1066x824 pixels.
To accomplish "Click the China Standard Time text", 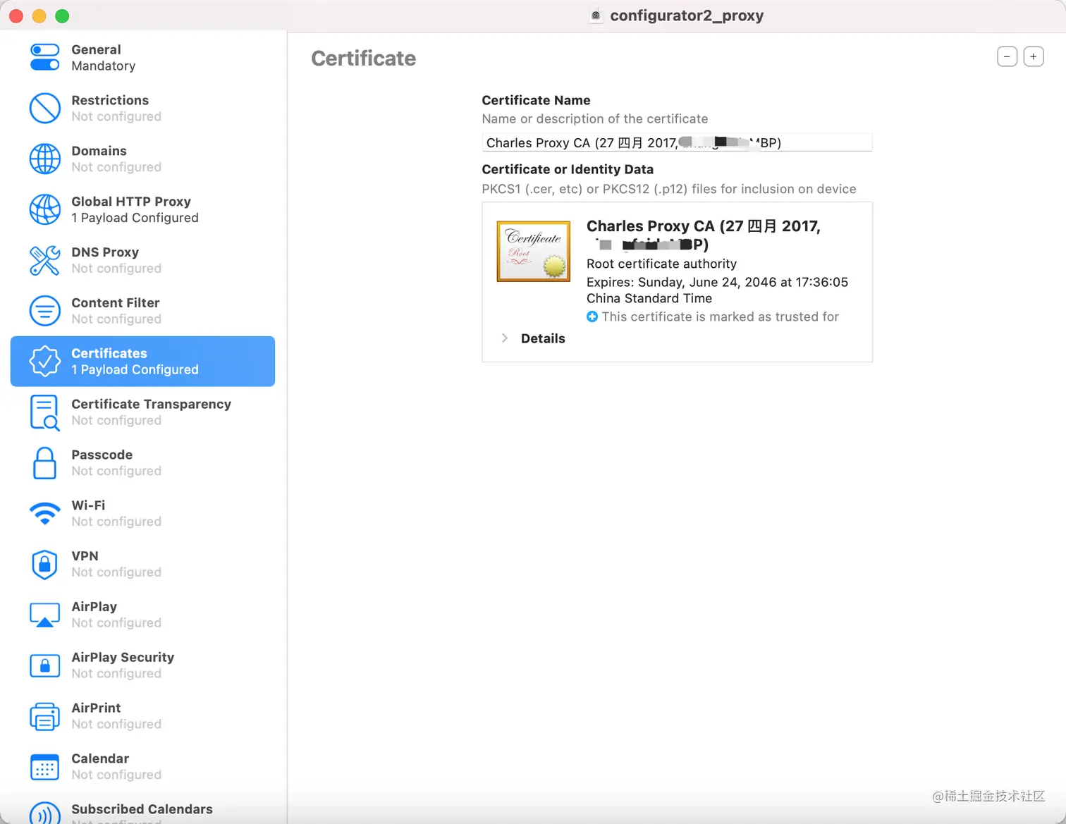I will [649, 298].
